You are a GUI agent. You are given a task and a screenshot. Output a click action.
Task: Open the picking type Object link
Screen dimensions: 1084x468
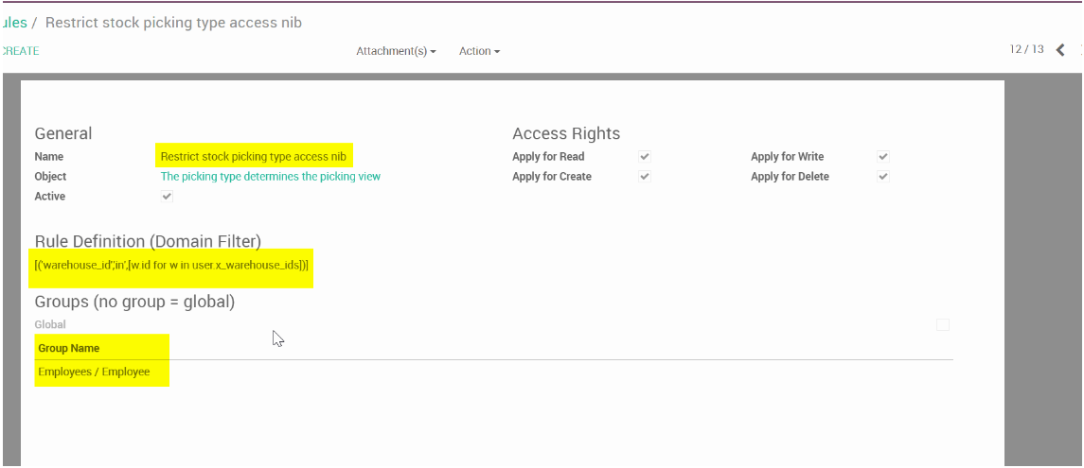(270, 177)
